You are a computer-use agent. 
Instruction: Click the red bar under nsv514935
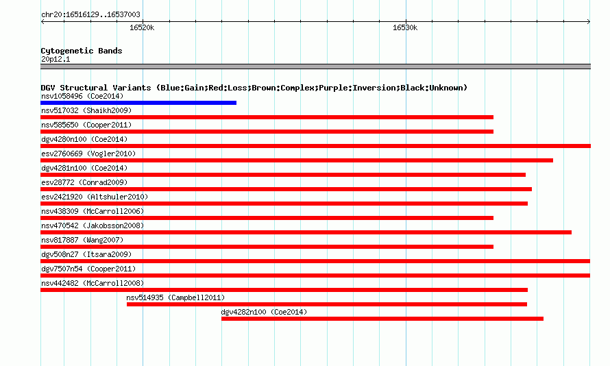tap(327, 304)
